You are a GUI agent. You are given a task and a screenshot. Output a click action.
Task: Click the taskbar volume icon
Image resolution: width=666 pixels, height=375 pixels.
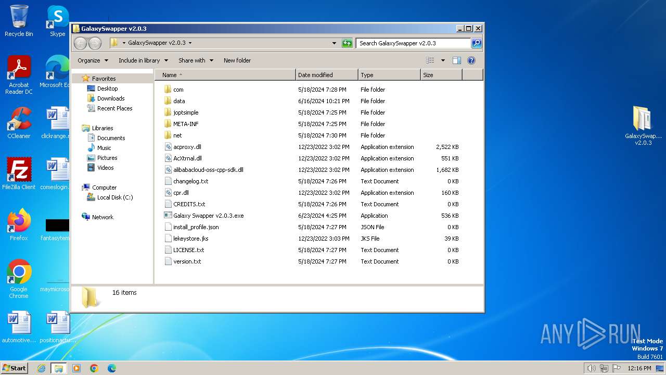(x=592, y=368)
